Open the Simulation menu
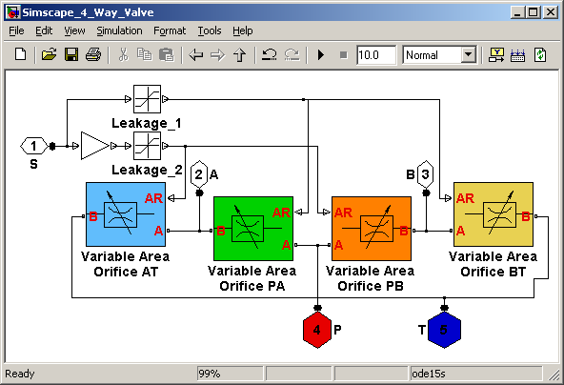The width and height of the screenshot is (564, 385). [x=119, y=30]
